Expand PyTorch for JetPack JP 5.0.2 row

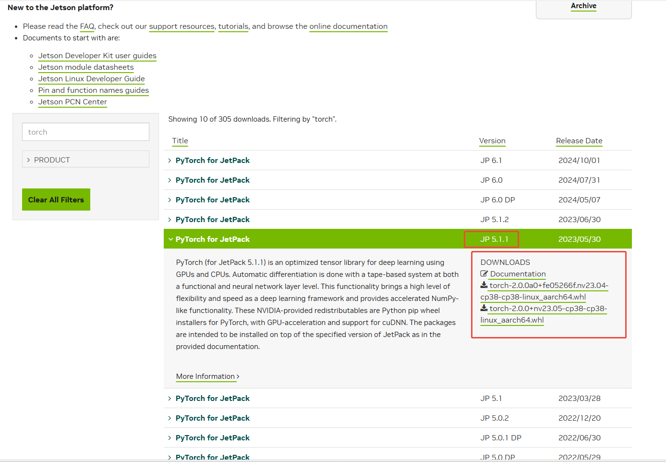pos(398,418)
